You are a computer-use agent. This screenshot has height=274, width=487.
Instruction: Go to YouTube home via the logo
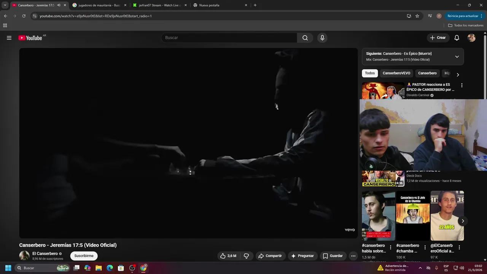[30, 38]
